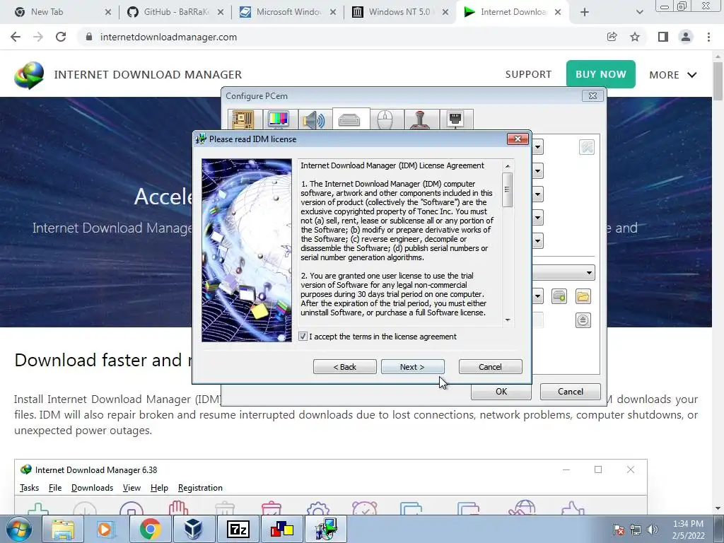Cancel the IDM license dialog
724x543 pixels.
click(x=491, y=367)
